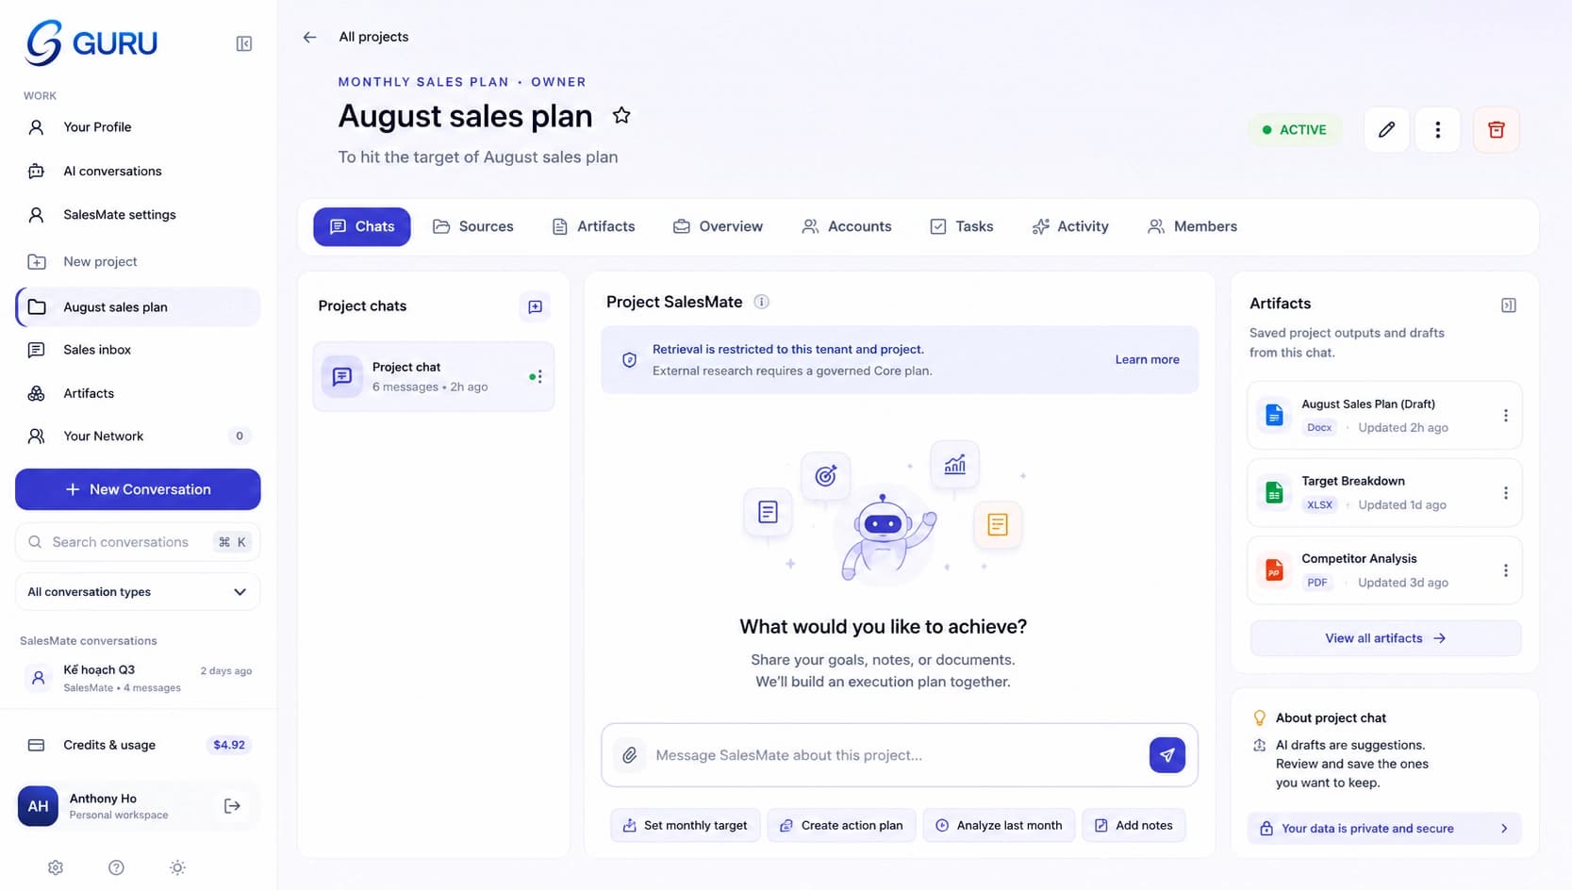This screenshot has width=1572, height=890.
Task: Click the shield icon in retrieval notice
Action: pos(629,360)
